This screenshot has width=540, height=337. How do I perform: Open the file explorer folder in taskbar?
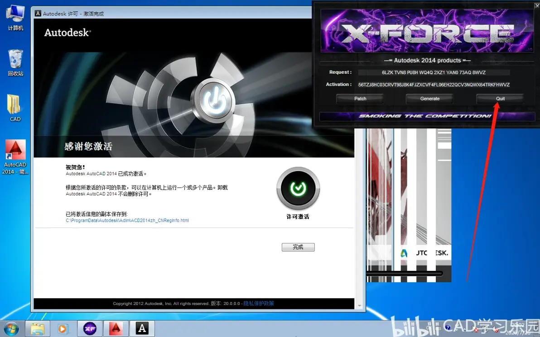click(38, 329)
